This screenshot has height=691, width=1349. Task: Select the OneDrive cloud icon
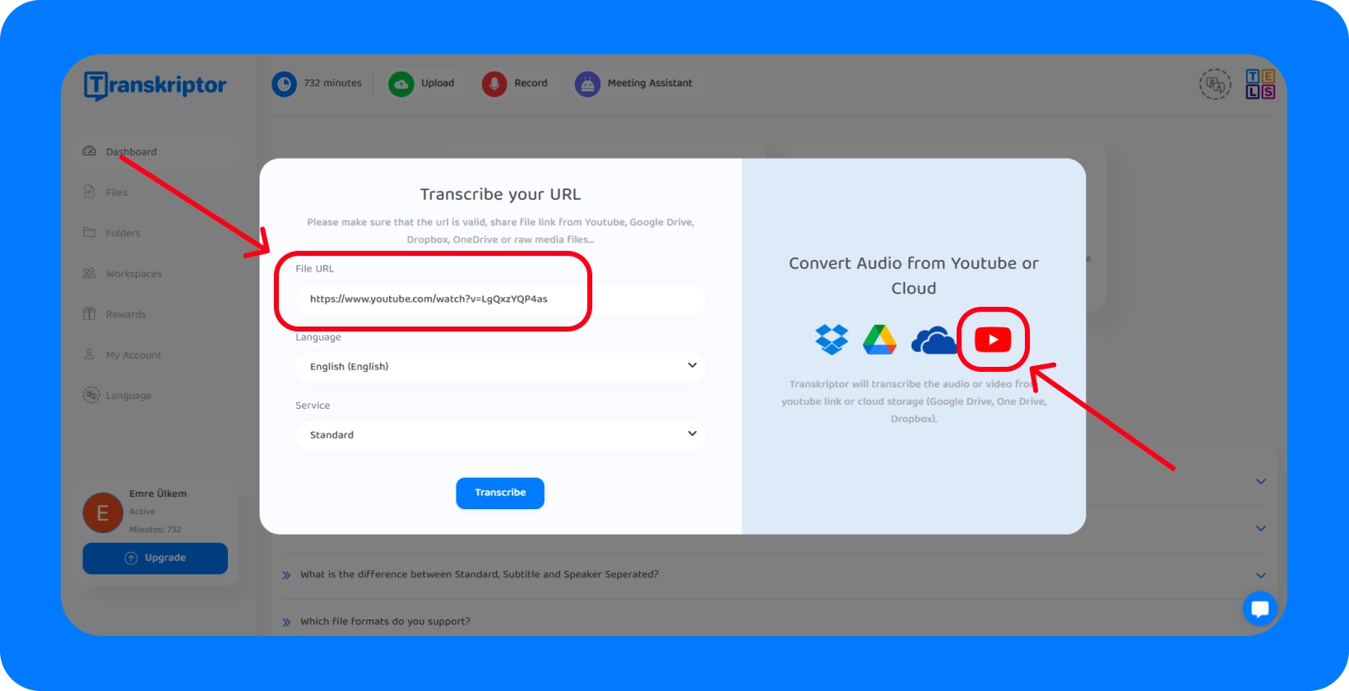coord(934,340)
